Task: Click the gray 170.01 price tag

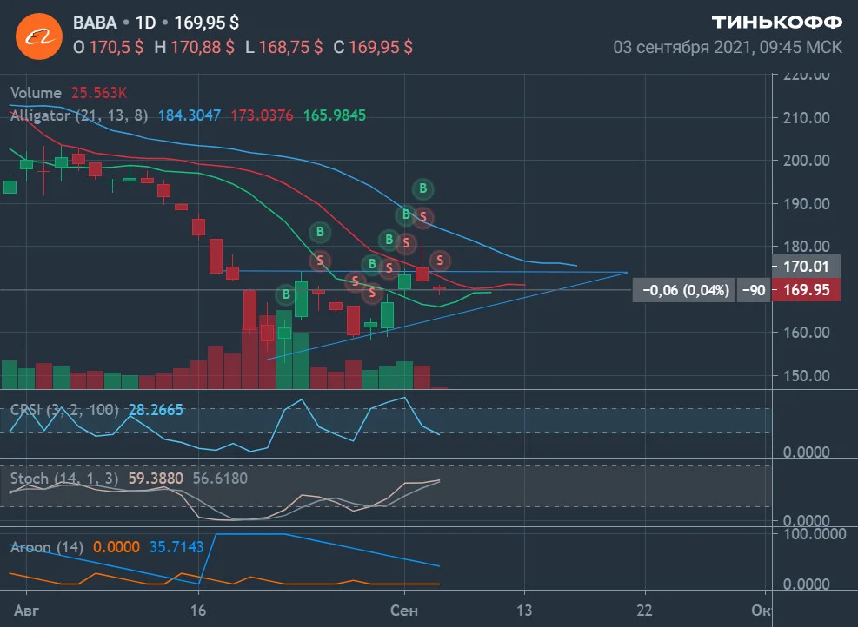Action: 806,267
